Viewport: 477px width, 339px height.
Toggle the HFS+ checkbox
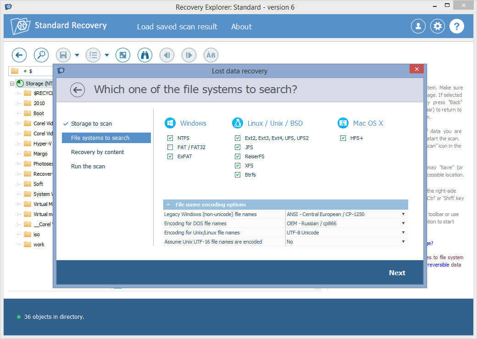[x=343, y=138]
